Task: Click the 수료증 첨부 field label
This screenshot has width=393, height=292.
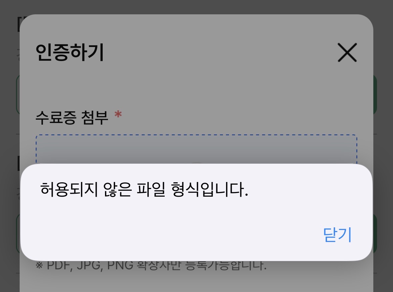Action: (72, 118)
